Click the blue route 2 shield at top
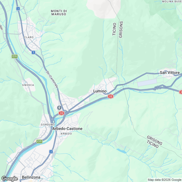Viewport: 182px width, 182px height. coord(18,9)
